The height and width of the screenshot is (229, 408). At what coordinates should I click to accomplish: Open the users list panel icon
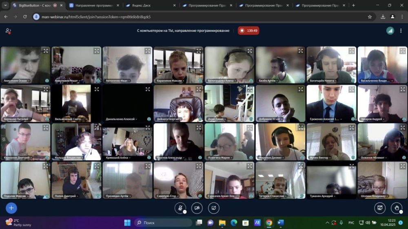[8, 31]
